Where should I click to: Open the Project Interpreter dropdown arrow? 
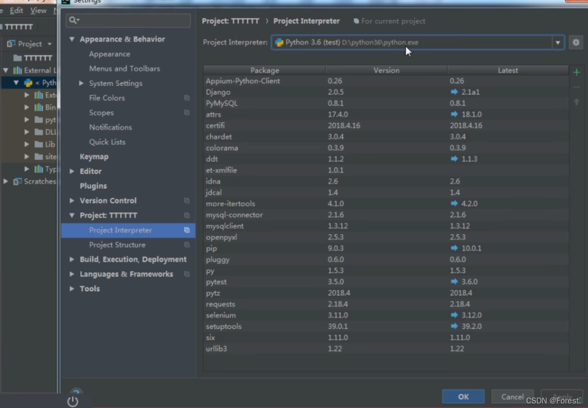pos(558,42)
